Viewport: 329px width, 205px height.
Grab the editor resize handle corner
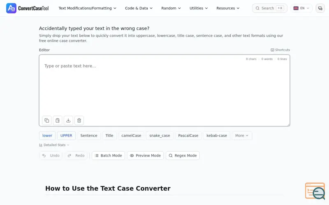point(289,125)
